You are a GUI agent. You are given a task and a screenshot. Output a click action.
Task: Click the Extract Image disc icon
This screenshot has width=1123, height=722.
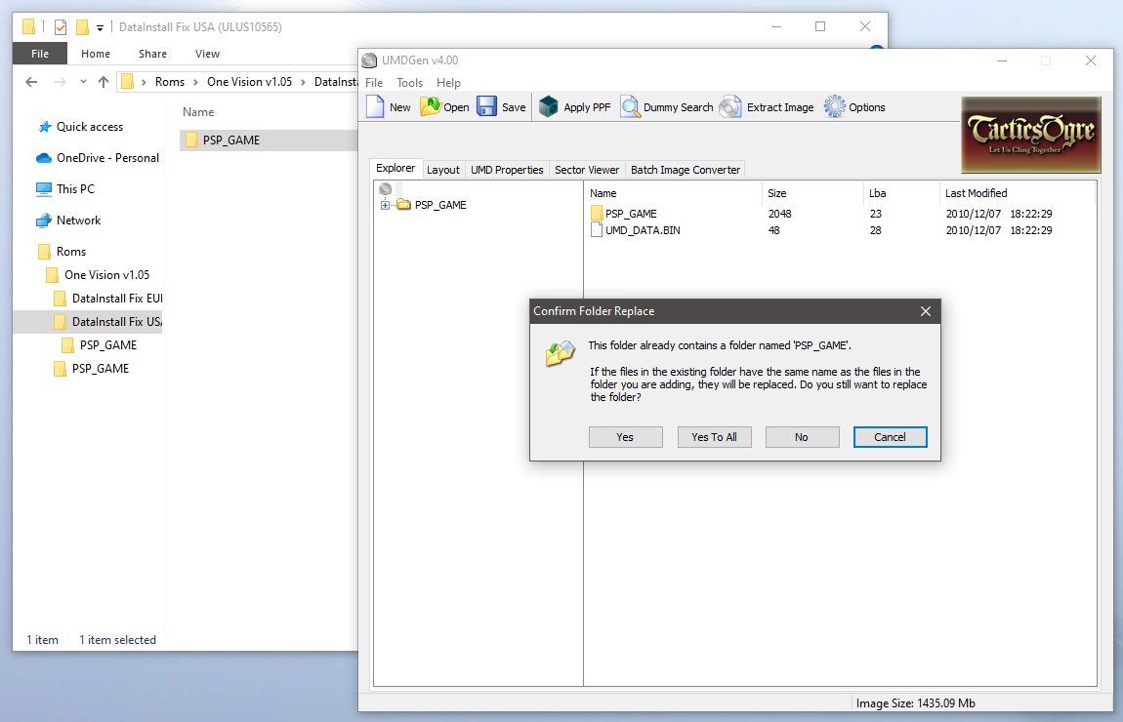730,107
